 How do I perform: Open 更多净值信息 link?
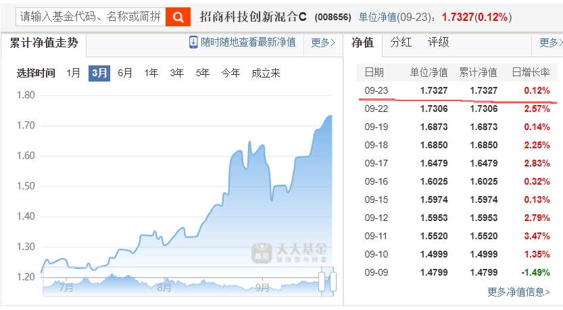tap(518, 292)
